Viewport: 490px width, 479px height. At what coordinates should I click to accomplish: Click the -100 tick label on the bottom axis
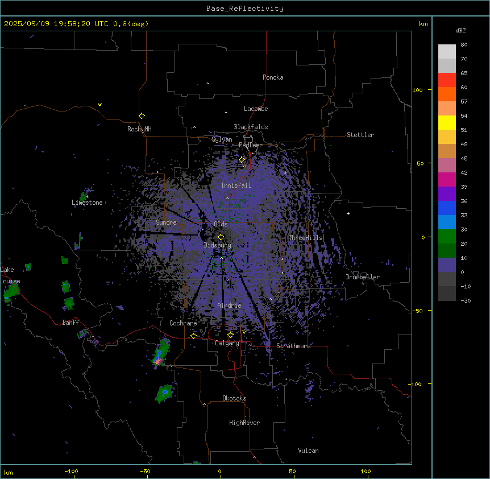71,471
